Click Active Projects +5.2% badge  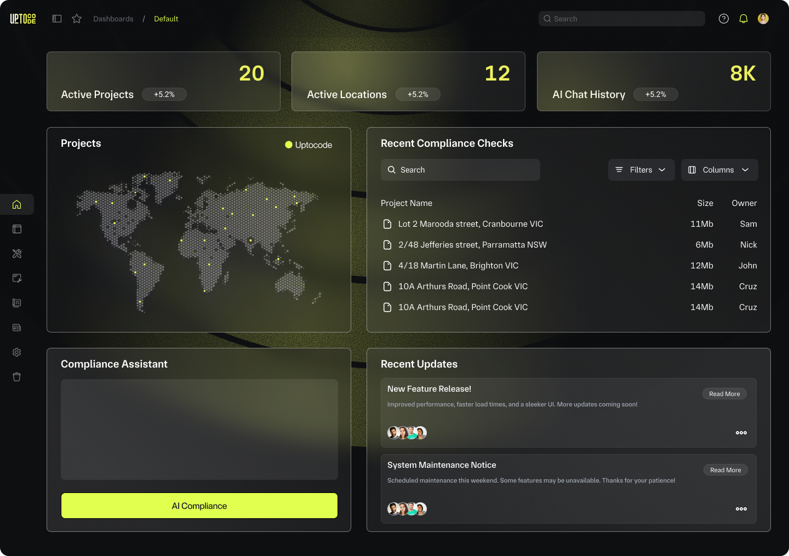click(x=164, y=94)
